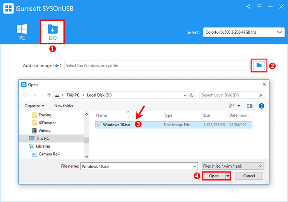The image size is (288, 202).
Task: Select Camera Roll in navigation pane
Action: click(x=49, y=154)
